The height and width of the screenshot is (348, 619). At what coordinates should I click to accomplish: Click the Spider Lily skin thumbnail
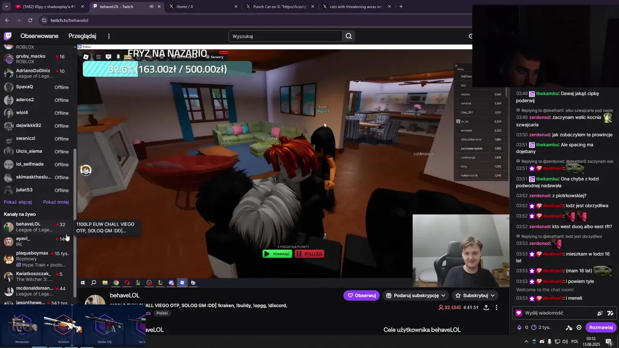104,326
